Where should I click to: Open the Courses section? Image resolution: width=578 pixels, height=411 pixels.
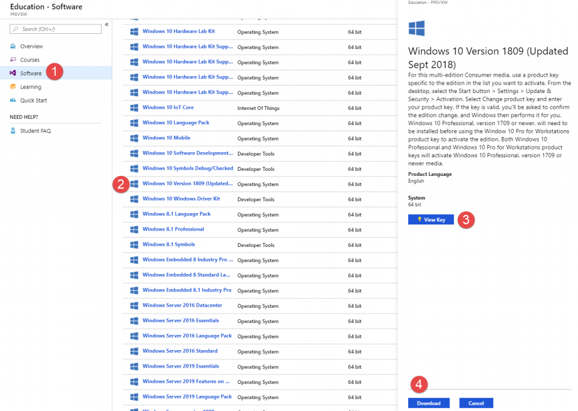click(x=30, y=60)
